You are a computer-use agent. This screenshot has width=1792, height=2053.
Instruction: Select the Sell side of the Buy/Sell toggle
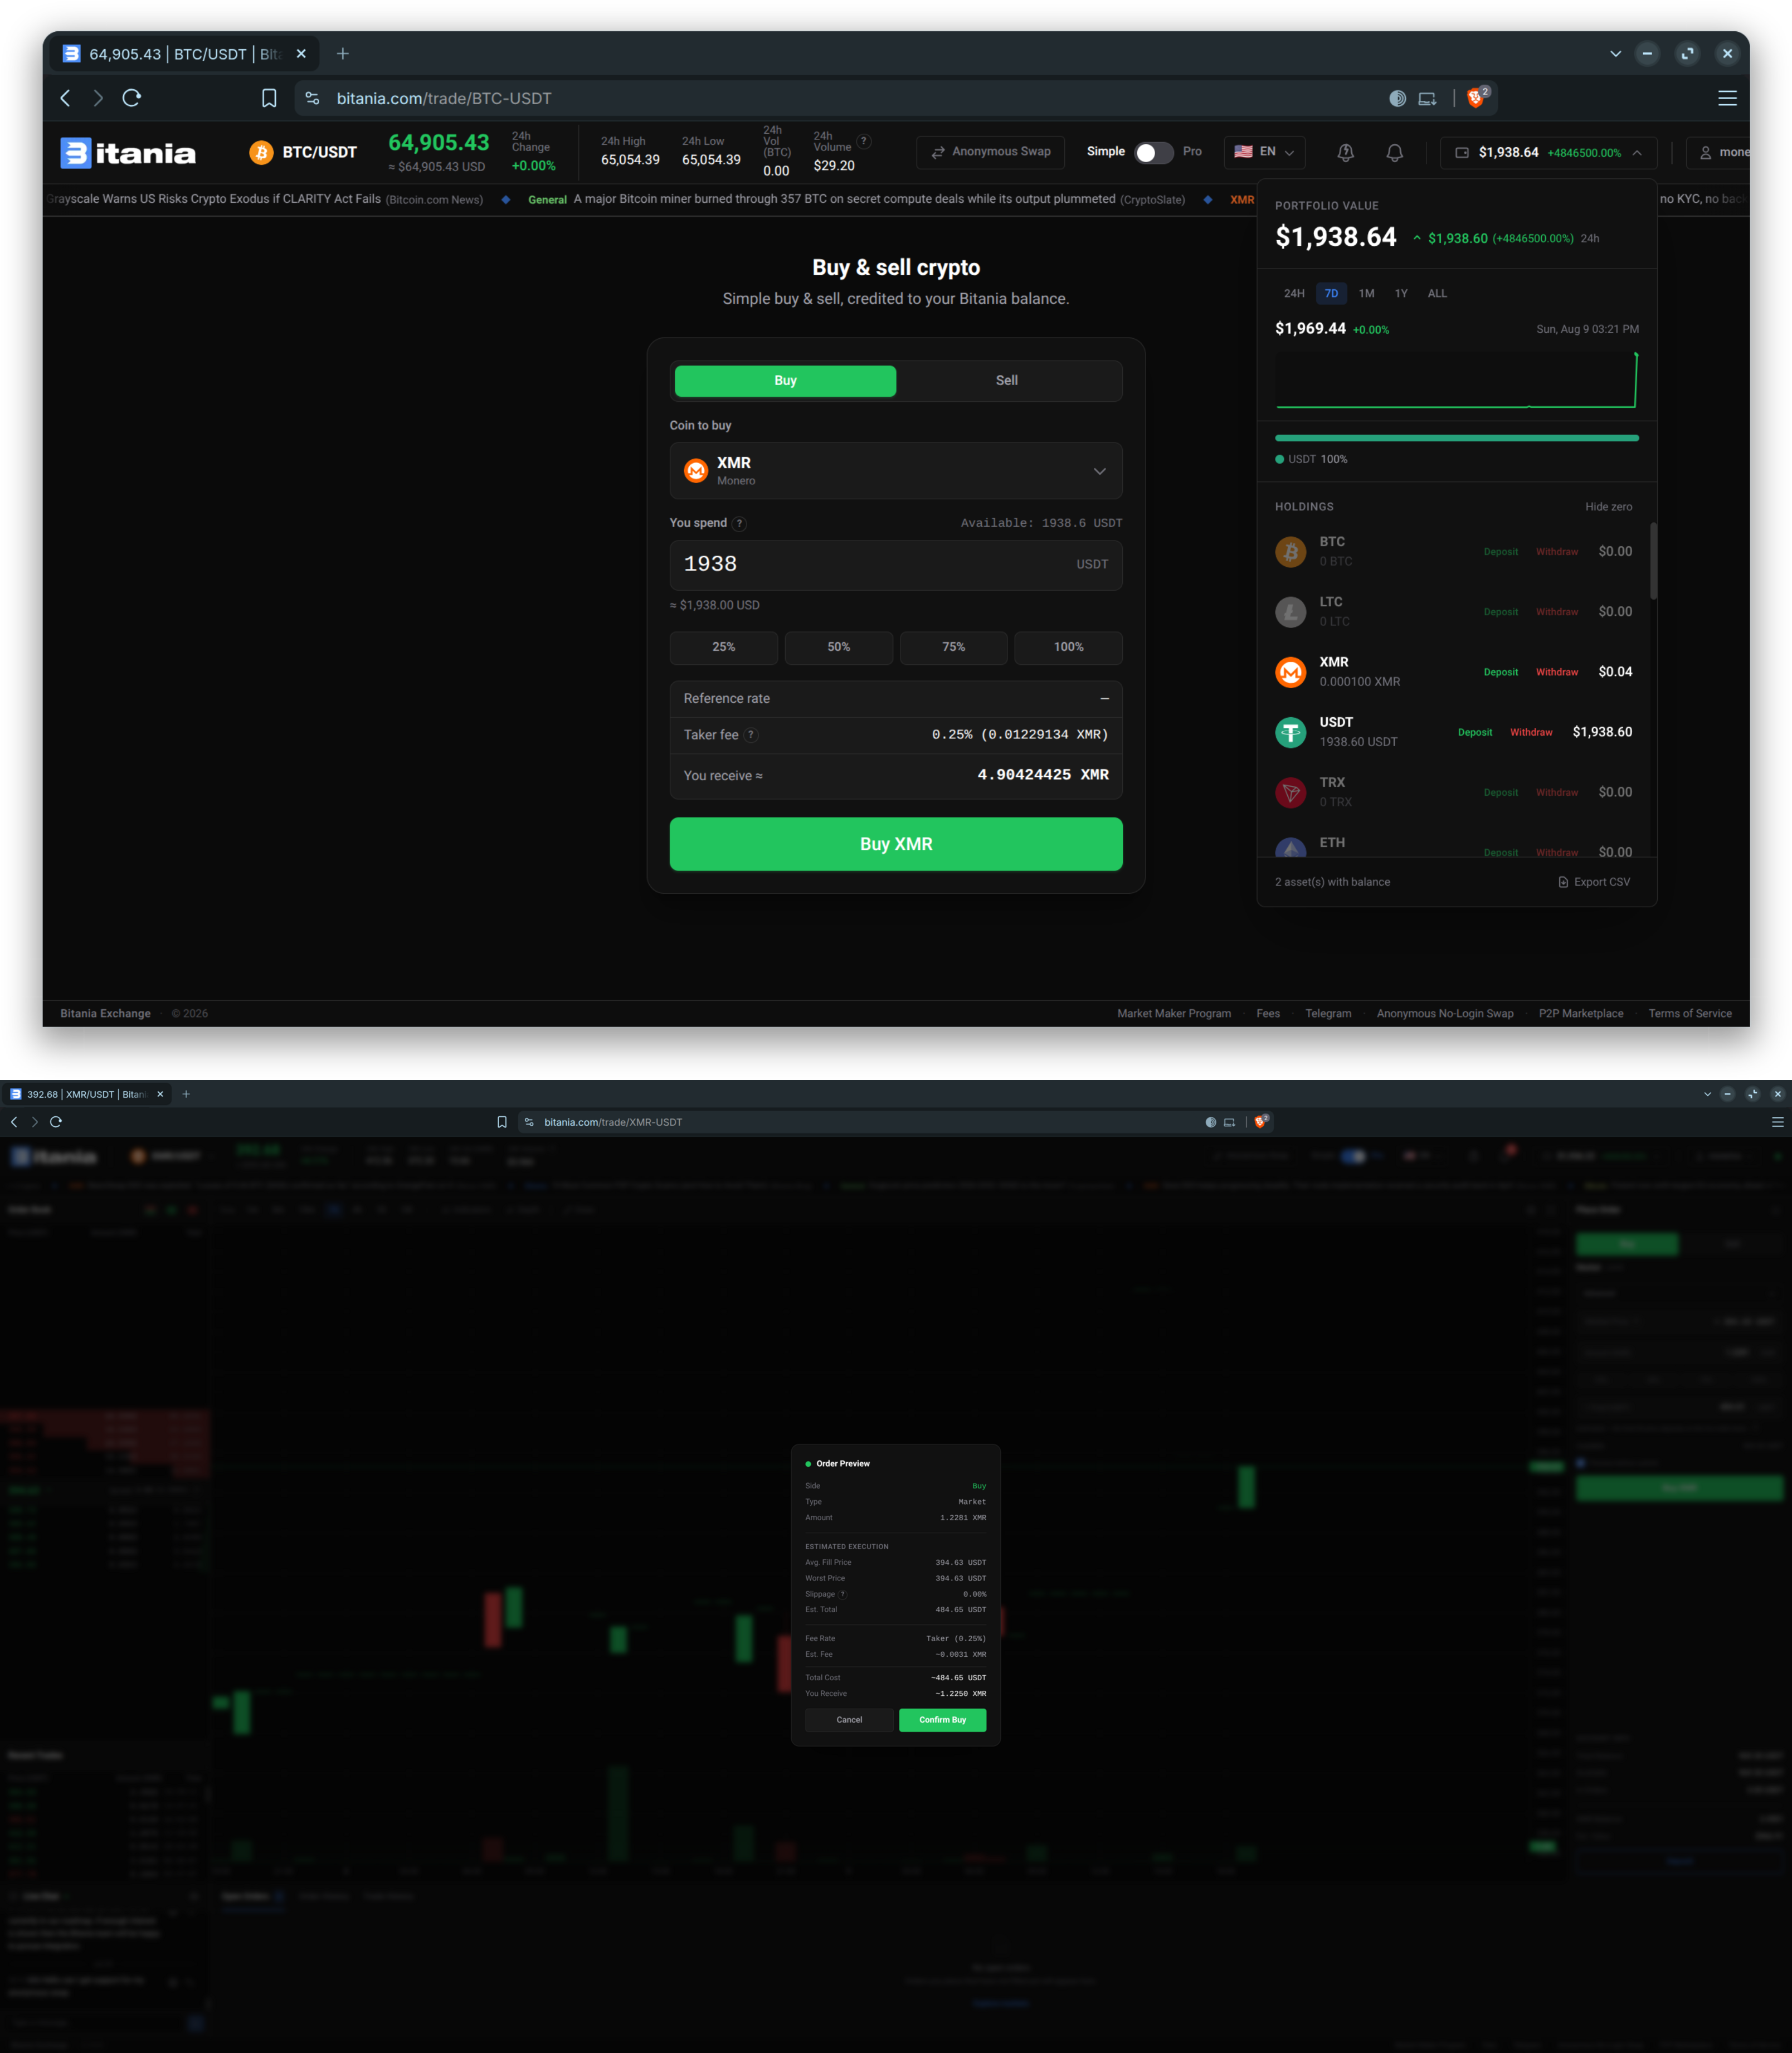[1006, 381]
